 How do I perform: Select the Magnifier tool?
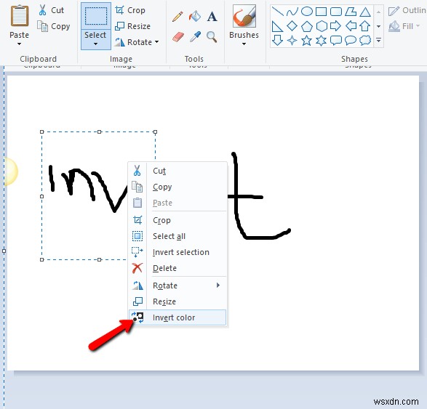212,37
